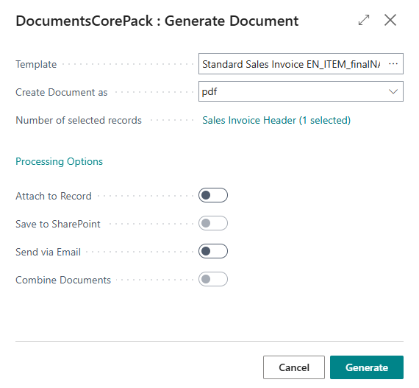Click the 'Template' field label

tap(36, 65)
